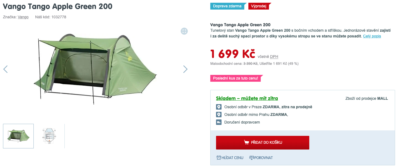This screenshot has width=397, height=167.
Task: Click the scales Porovnat icon
Action: pyautogui.click(x=252, y=158)
